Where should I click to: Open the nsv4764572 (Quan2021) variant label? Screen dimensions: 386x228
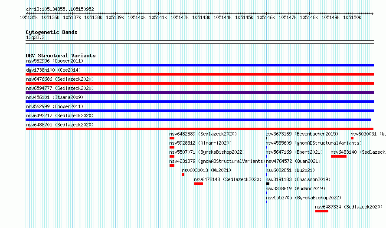tap(293, 161)
